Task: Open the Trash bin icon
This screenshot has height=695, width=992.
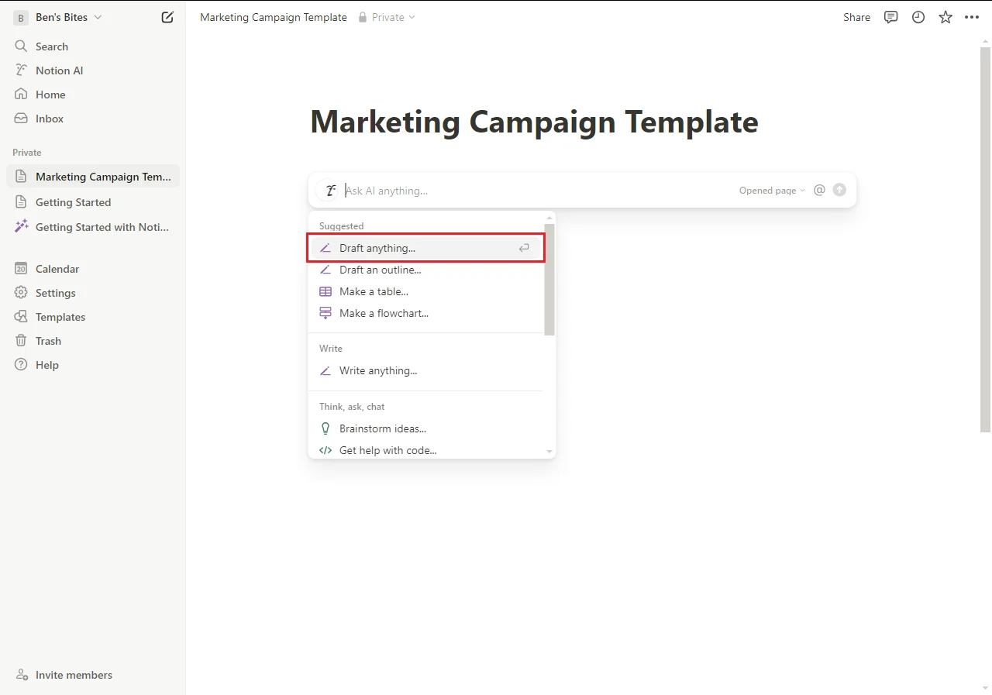Action: (x=21, y=341)
